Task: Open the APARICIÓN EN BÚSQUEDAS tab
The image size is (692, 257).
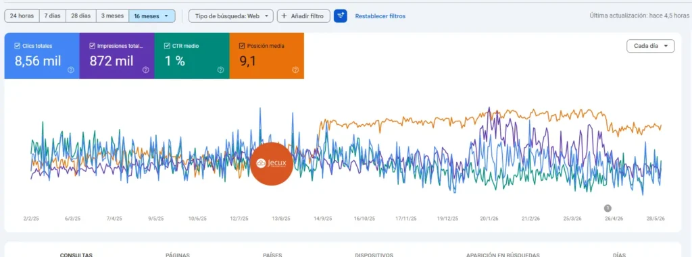Action: [503, 255]
